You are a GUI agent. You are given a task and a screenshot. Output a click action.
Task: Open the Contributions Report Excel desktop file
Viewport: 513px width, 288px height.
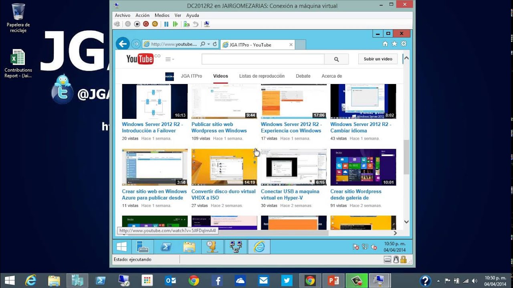[x=18, y=64]
